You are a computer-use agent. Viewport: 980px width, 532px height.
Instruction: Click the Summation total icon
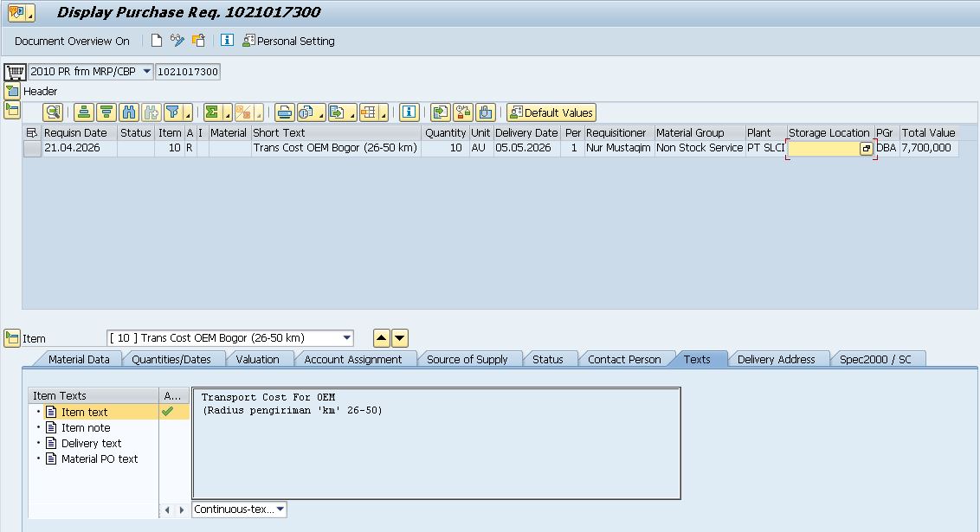212,112
